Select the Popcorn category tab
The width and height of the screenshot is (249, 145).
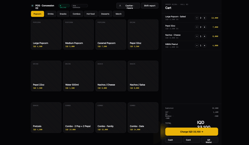coord(37,14)
